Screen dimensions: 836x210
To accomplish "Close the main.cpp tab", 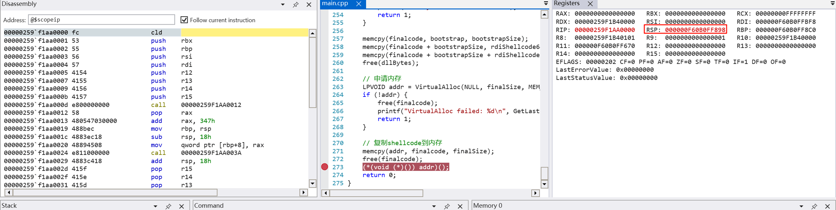I will (358, 4).
